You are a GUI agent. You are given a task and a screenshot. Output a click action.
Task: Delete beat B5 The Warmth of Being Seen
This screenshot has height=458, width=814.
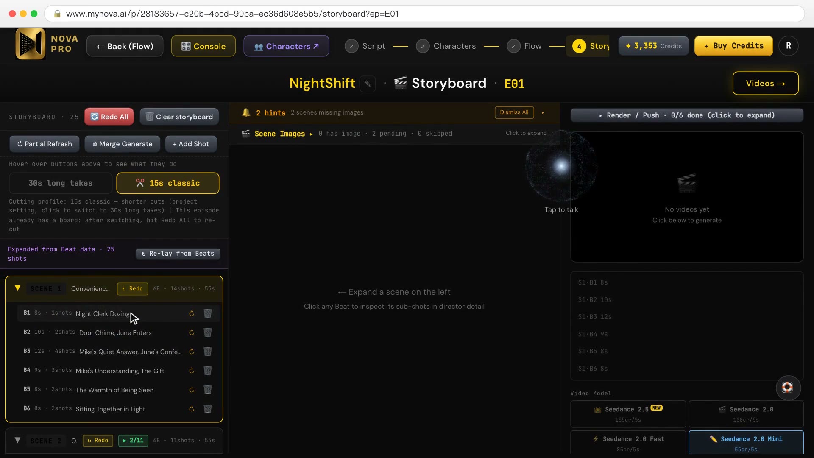click(x=208, y=390)
